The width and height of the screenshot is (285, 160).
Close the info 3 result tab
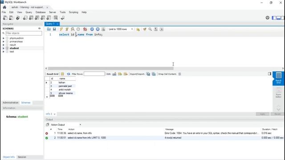pyautogui.click(x=54, y=114)
